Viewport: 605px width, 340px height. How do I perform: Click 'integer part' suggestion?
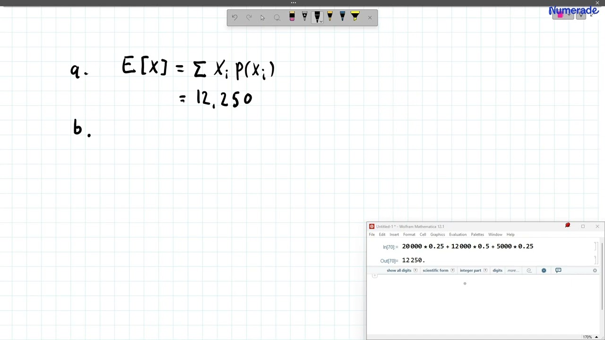point(470,271)
